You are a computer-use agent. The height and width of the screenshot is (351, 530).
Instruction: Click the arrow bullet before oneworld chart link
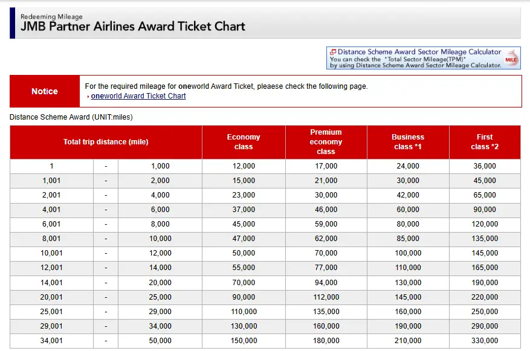pos(88,97)
